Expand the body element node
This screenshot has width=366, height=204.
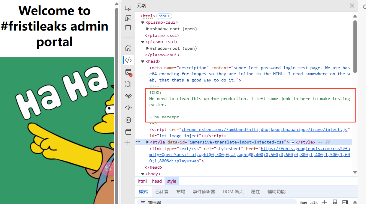143,174
